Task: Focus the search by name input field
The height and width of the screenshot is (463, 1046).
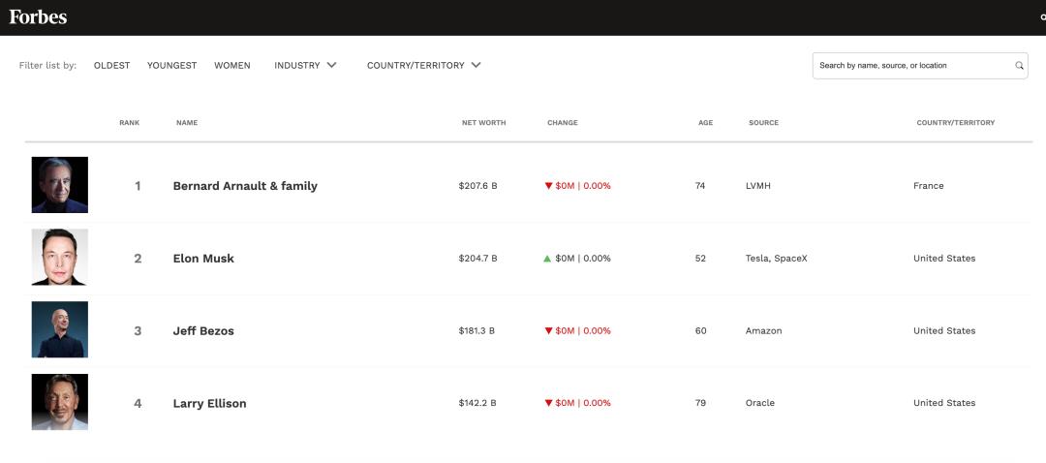Action: [x=910, y=66]
